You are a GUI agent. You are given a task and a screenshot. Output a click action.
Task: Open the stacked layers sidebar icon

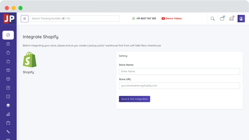8,105
